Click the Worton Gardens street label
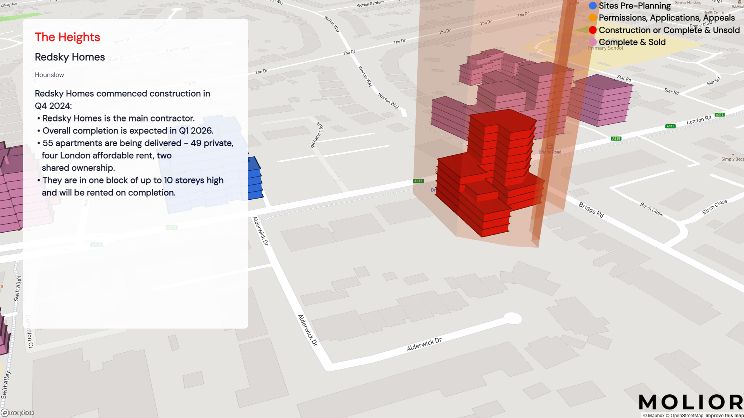The height and width of the screenshot is (418, 744). point(370,4)
